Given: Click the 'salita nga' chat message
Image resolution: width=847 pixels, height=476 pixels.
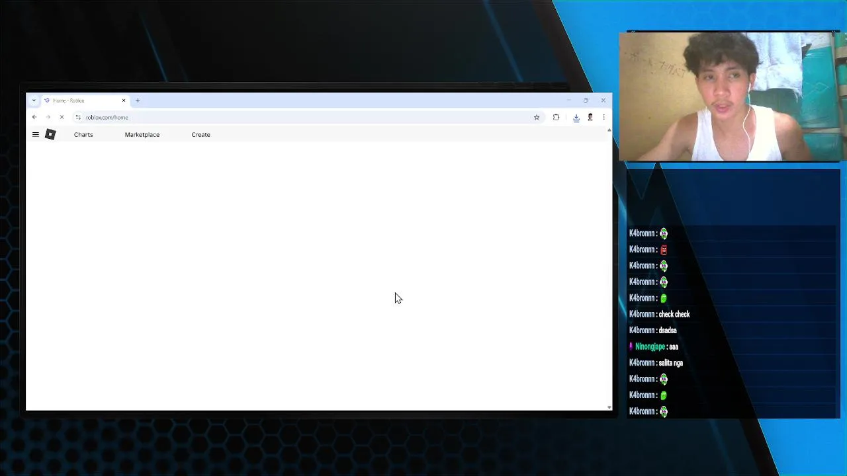Looking at the screenshot, I should click(x=671, y=363).
